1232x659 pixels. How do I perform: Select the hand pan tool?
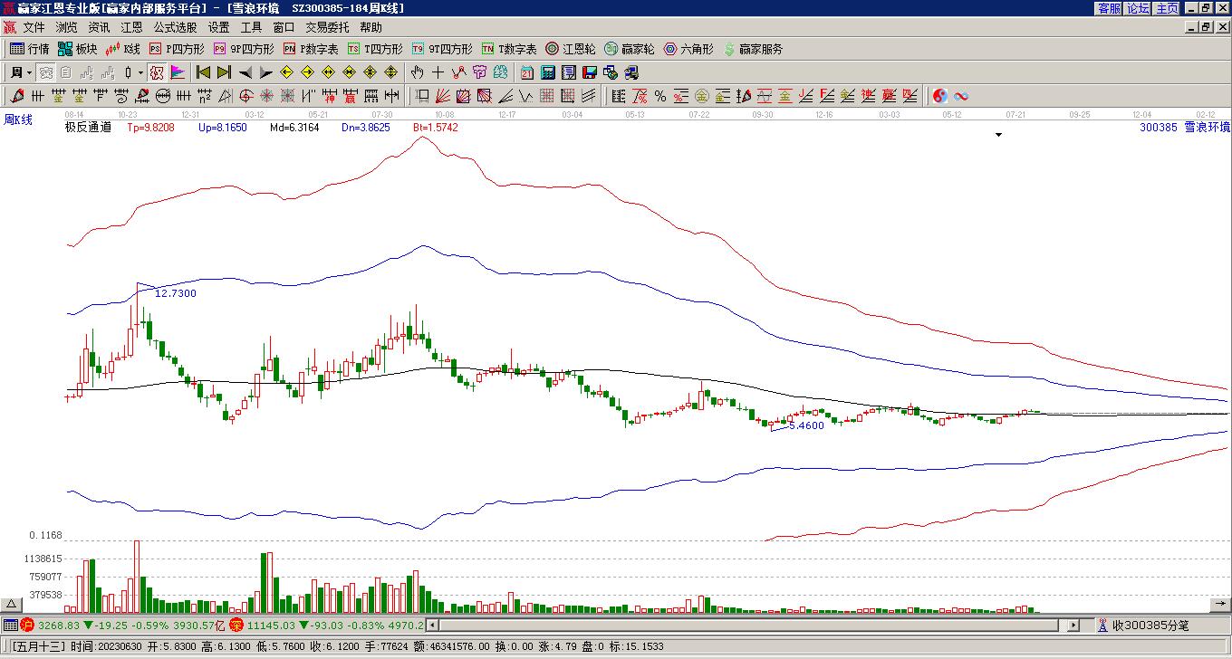click(x=417, y=72)
